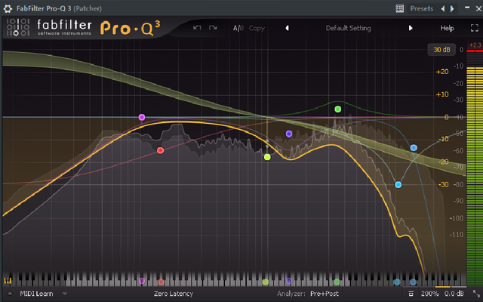The image size is (483, 302).
Task: Select the purple low-cut EQ band node
Action: point(142,117)
